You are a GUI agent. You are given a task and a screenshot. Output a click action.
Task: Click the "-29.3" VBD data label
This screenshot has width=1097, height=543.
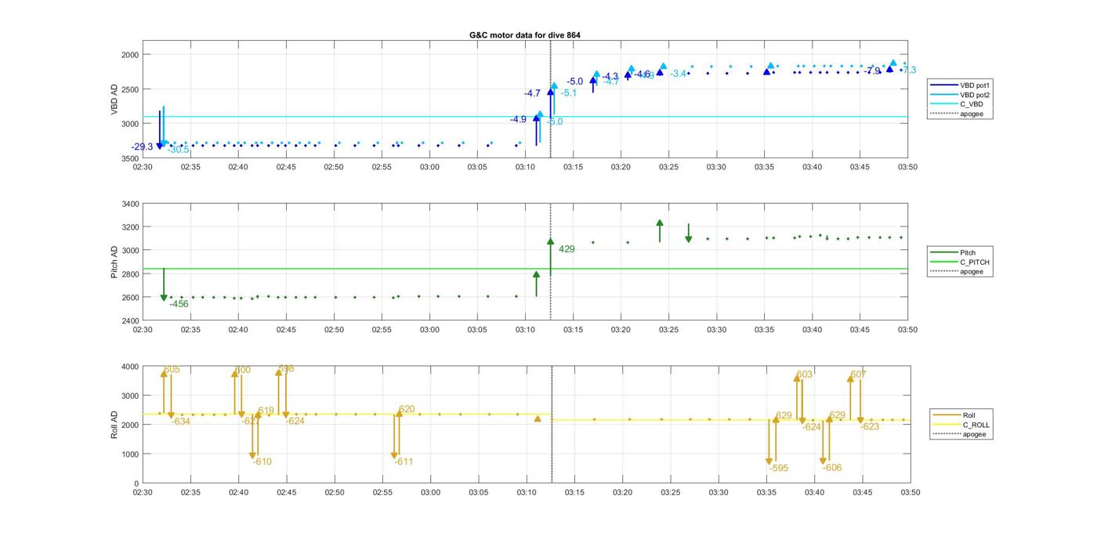[x=143, y=147]
